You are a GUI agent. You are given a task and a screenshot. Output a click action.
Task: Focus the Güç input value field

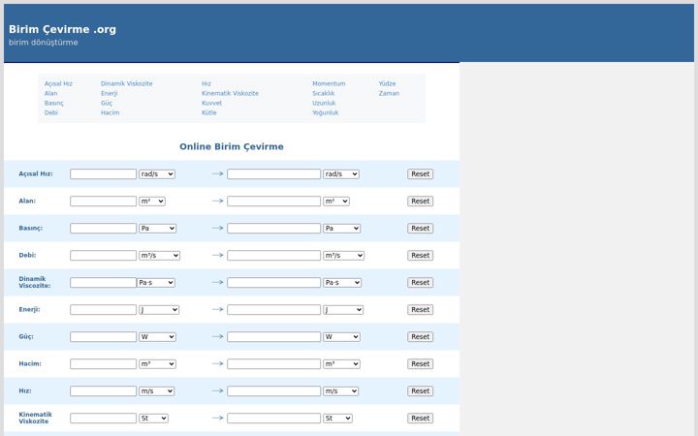[104, 337]
